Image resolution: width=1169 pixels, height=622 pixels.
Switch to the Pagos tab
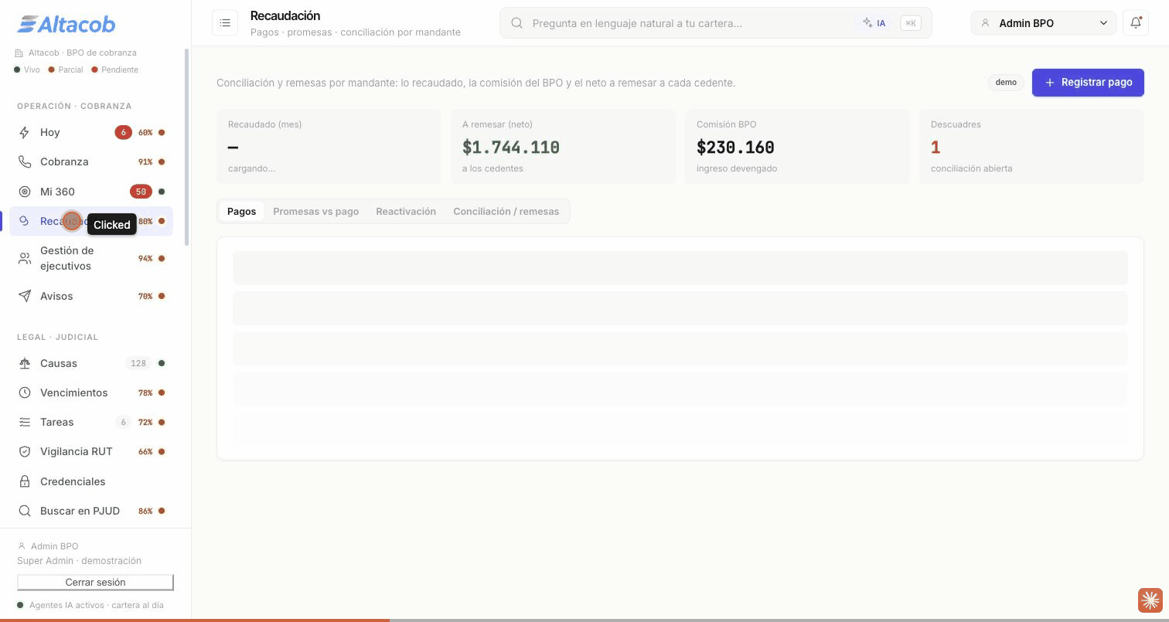click(241, 211)
